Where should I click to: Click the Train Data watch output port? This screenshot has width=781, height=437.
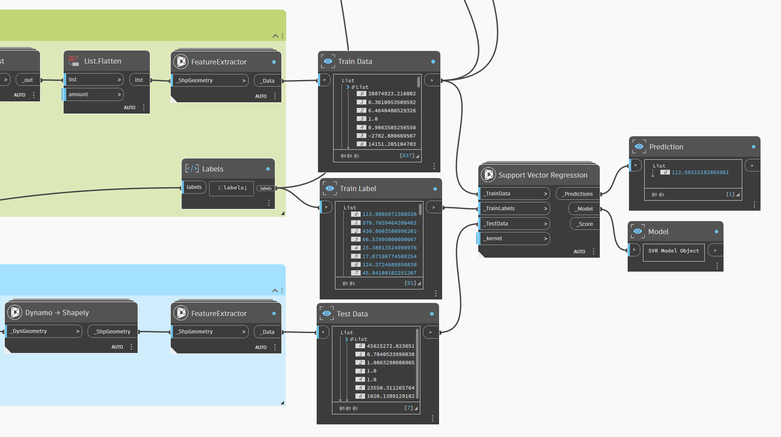click(432, 80)
